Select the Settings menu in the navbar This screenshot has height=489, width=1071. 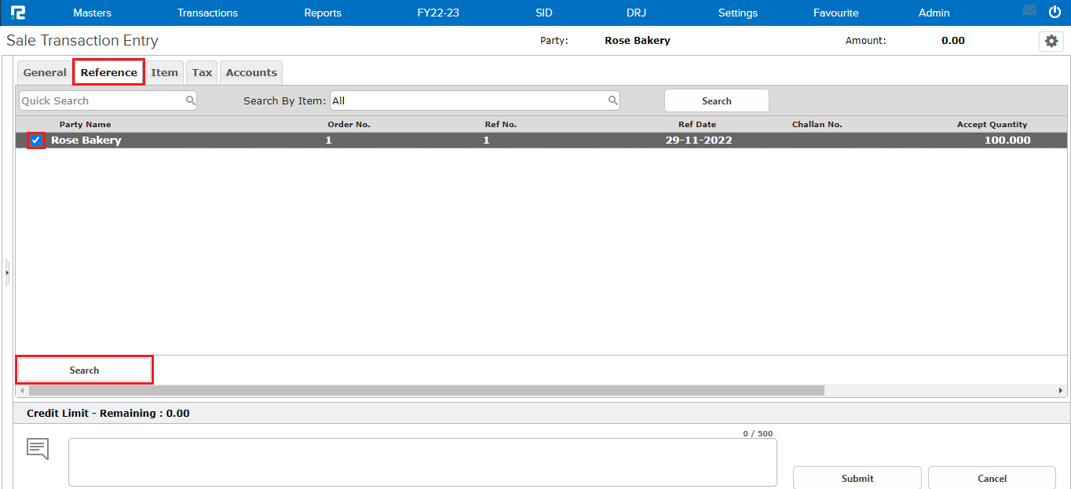tap(737, 13)
